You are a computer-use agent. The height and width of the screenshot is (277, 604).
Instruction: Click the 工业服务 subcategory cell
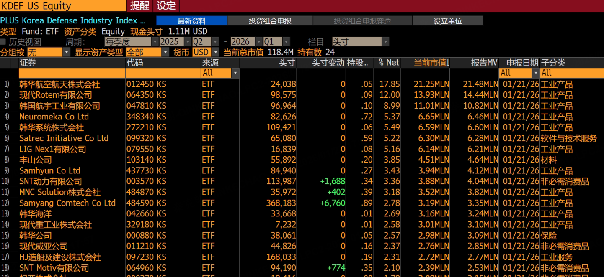point(557,257)
